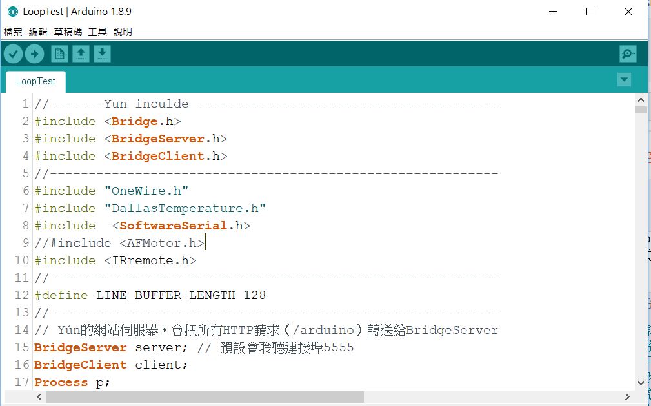Click "IRremote.h" on line 10
The width and height of the screenshot is (651, 406).
[x=150, y=261]
